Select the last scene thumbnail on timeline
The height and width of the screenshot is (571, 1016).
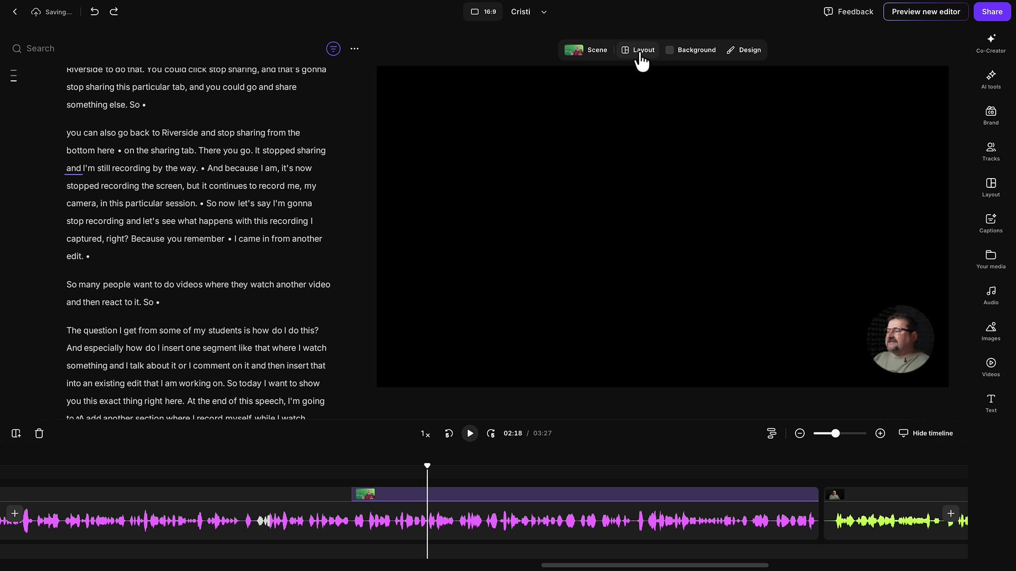tap(835, 494)
